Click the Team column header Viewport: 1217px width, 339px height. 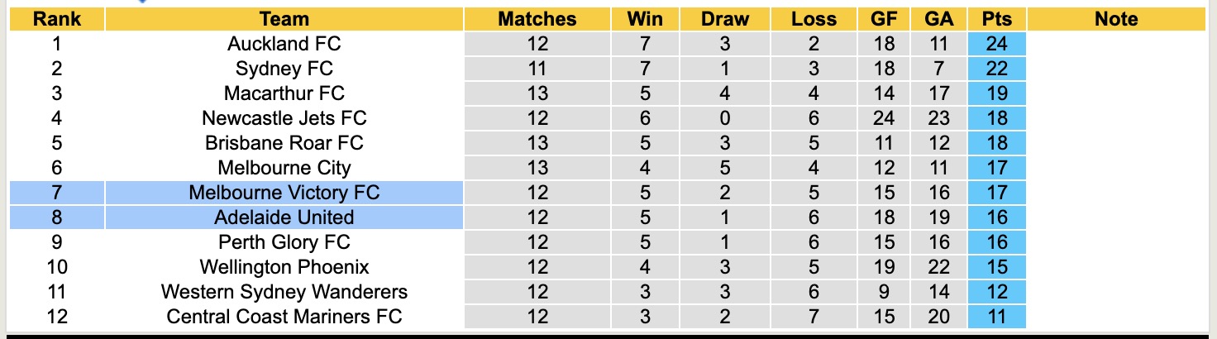(x=284, y=19)
